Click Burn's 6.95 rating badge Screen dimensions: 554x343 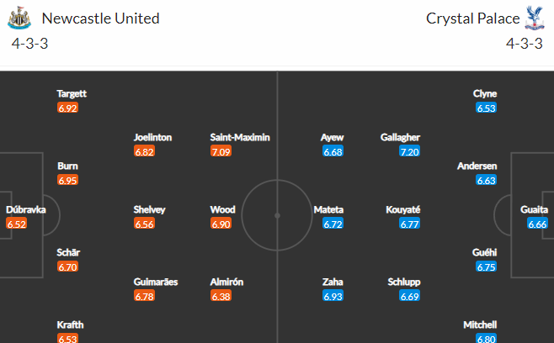coord(67,180)
